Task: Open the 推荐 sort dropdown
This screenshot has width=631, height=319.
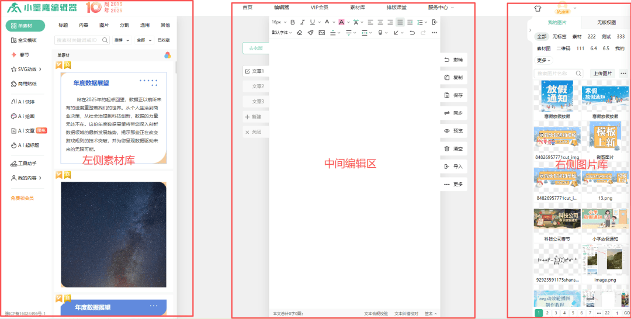Action: (120, 40)
